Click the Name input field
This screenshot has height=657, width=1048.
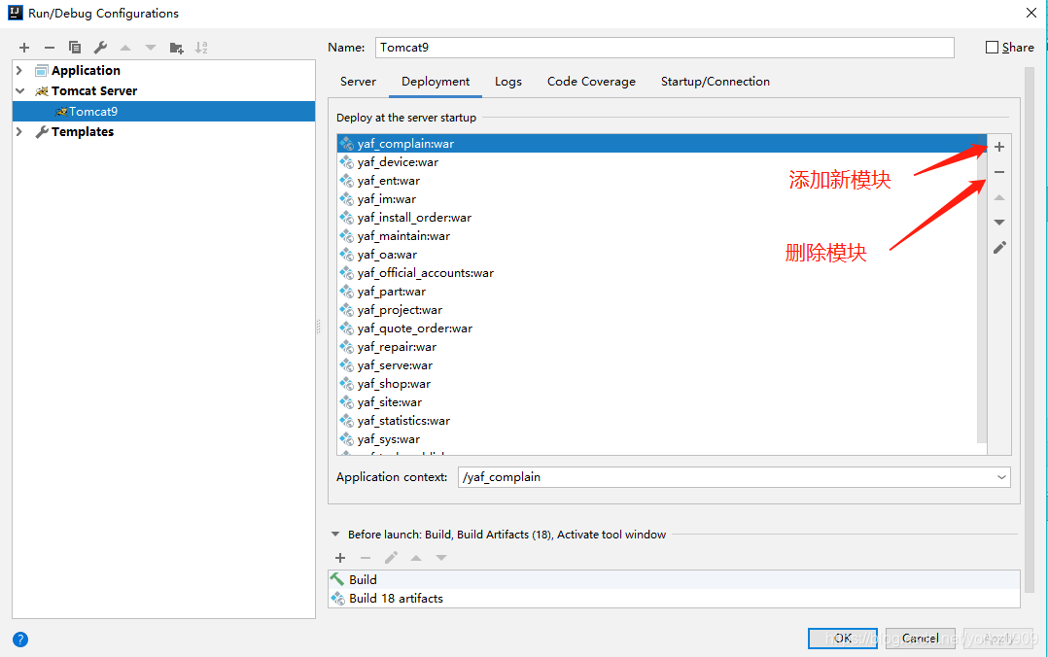pyautogui.click(x=664, y=48)
